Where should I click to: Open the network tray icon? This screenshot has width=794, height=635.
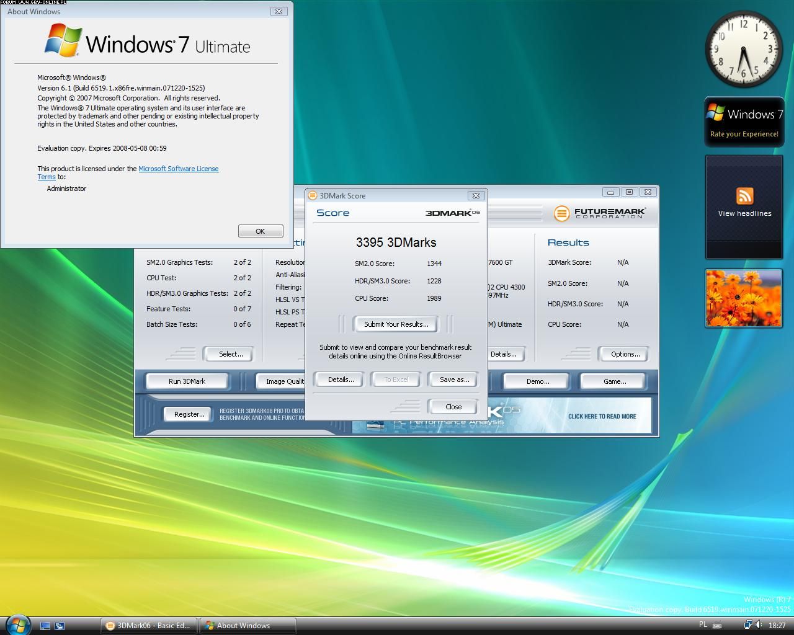click(x=748, y=625)
